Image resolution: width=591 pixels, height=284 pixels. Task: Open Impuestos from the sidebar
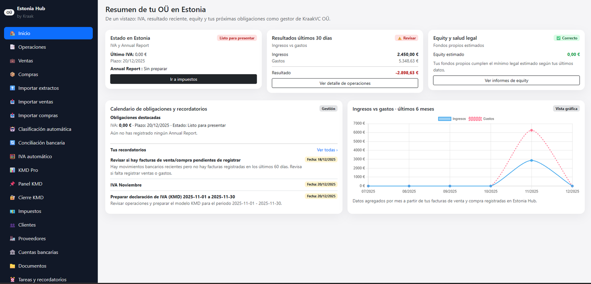coord(48,211)
